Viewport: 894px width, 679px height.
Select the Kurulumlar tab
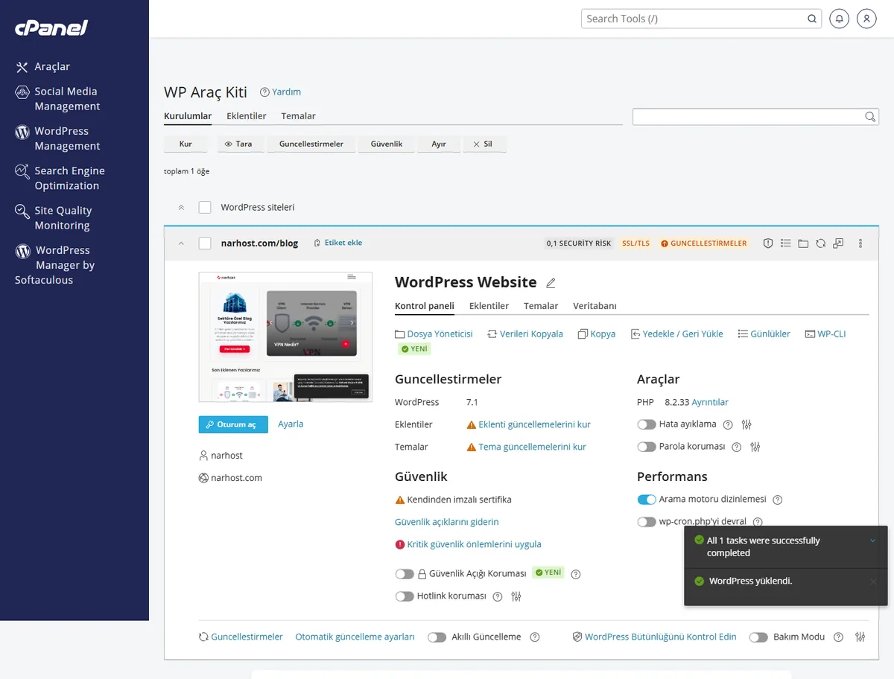(188, 116)
